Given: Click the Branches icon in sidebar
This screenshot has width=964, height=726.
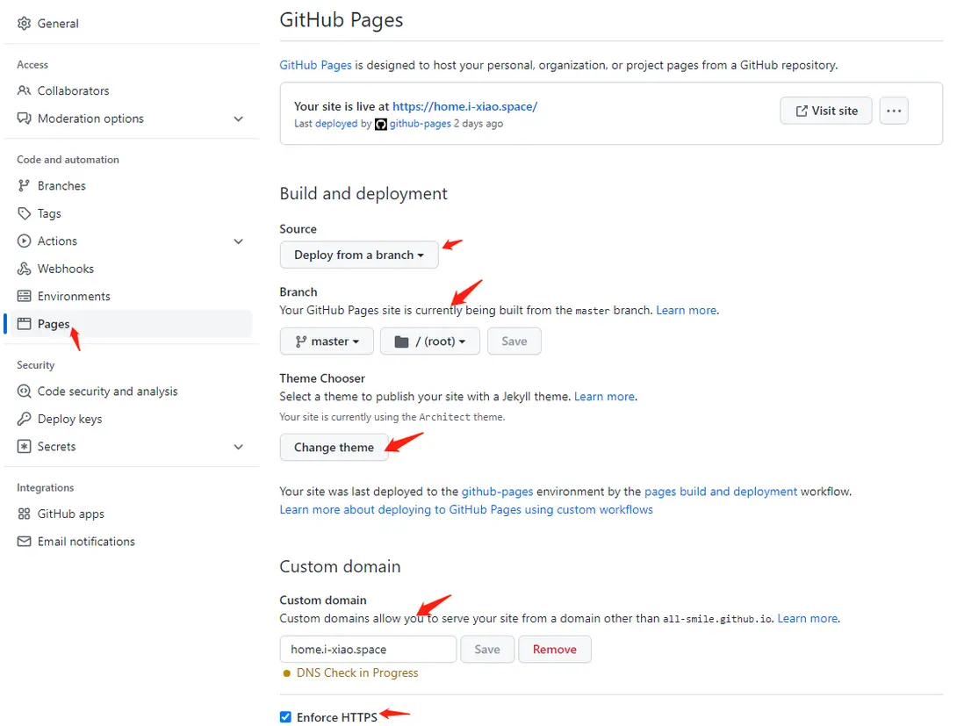Looking at the screenshot, I should [25, 186].
